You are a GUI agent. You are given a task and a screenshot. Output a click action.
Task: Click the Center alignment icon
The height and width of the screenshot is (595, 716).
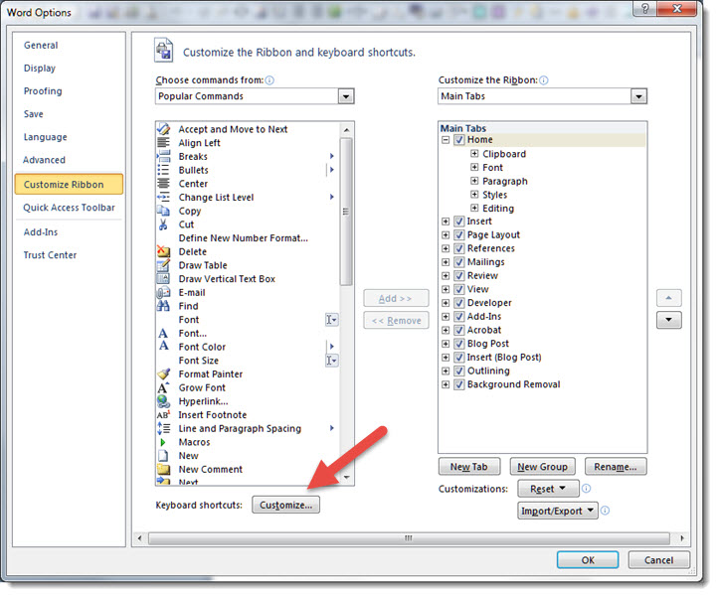(x=163, y=184)
